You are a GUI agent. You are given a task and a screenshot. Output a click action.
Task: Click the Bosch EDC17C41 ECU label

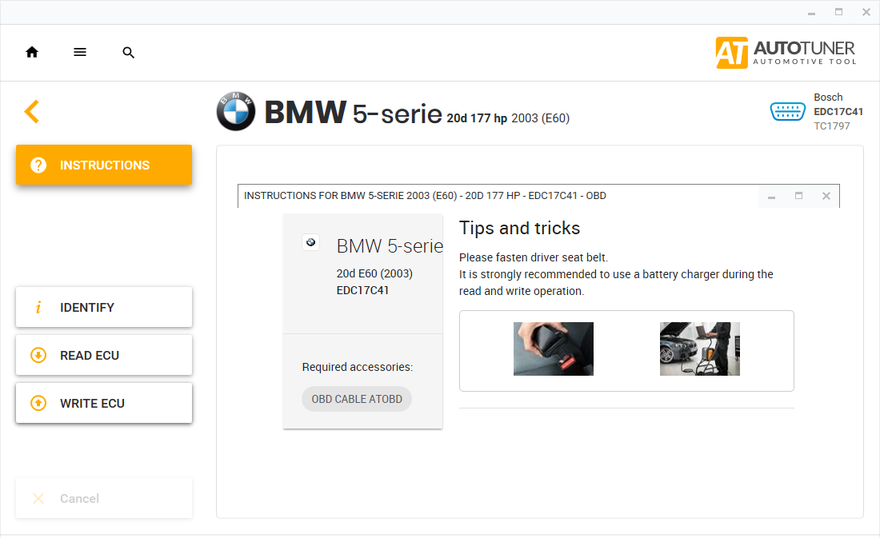[838, 111]
